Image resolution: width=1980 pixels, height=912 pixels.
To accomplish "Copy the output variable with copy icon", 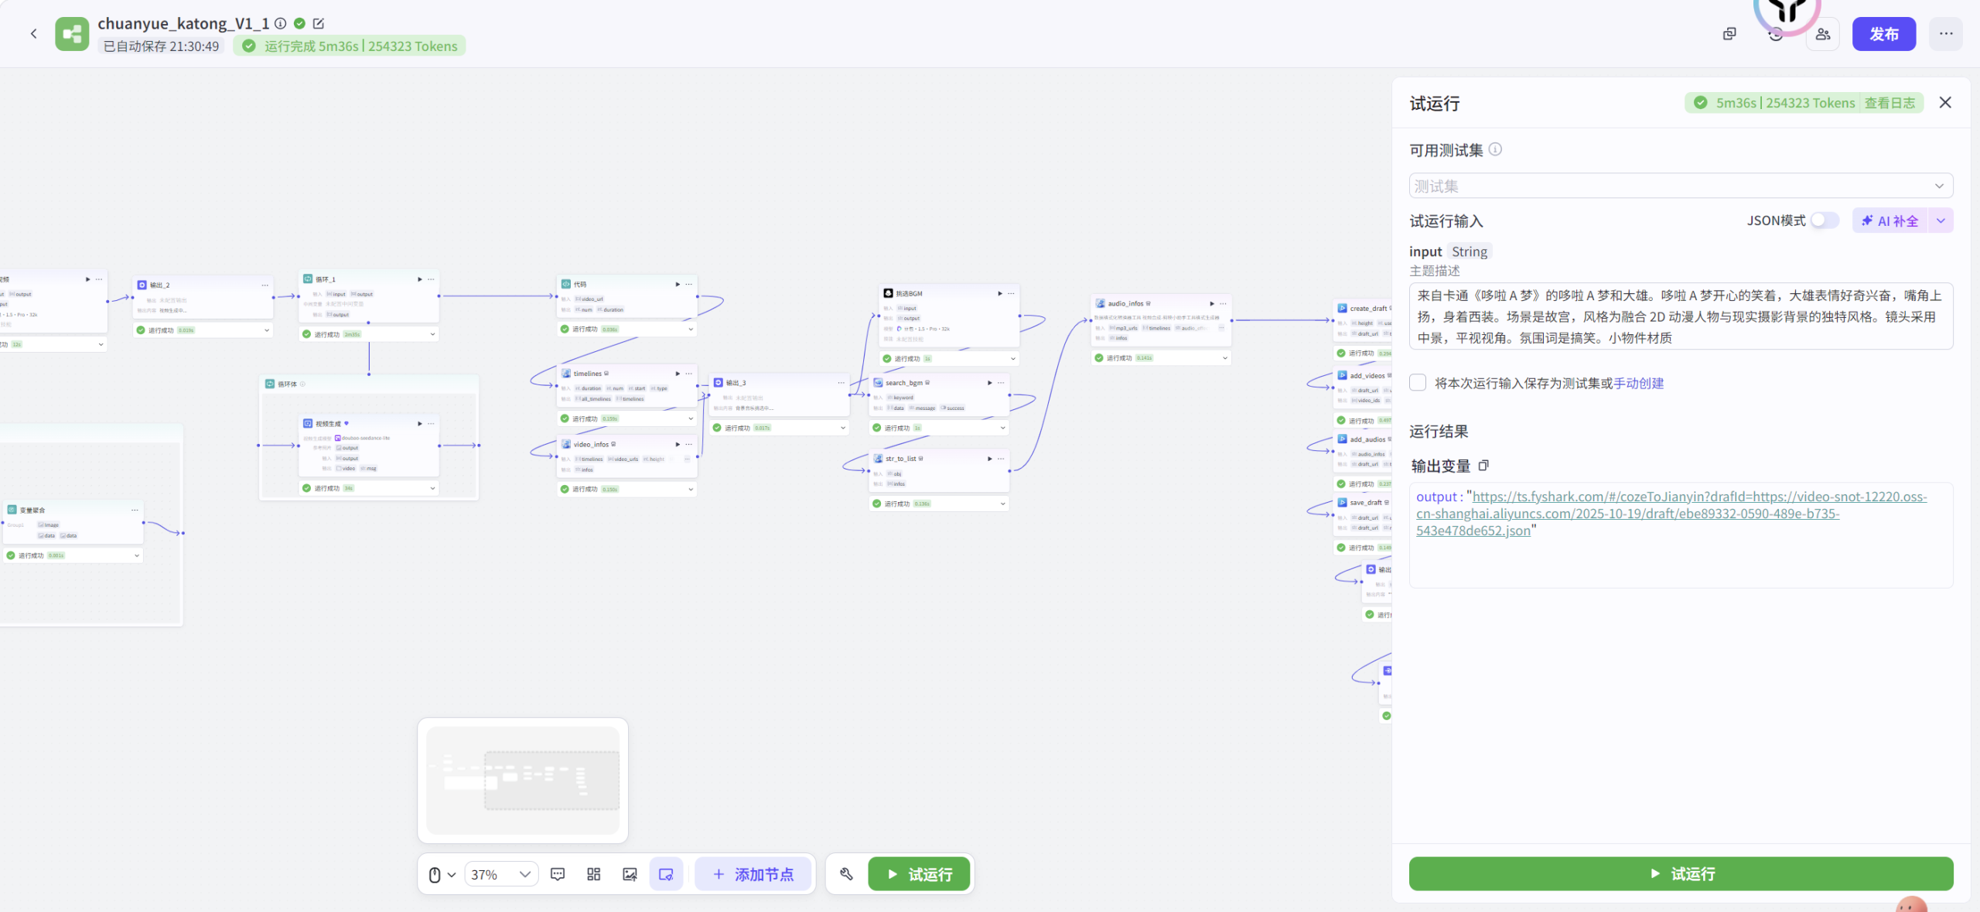I will (x=1483, y=466).
